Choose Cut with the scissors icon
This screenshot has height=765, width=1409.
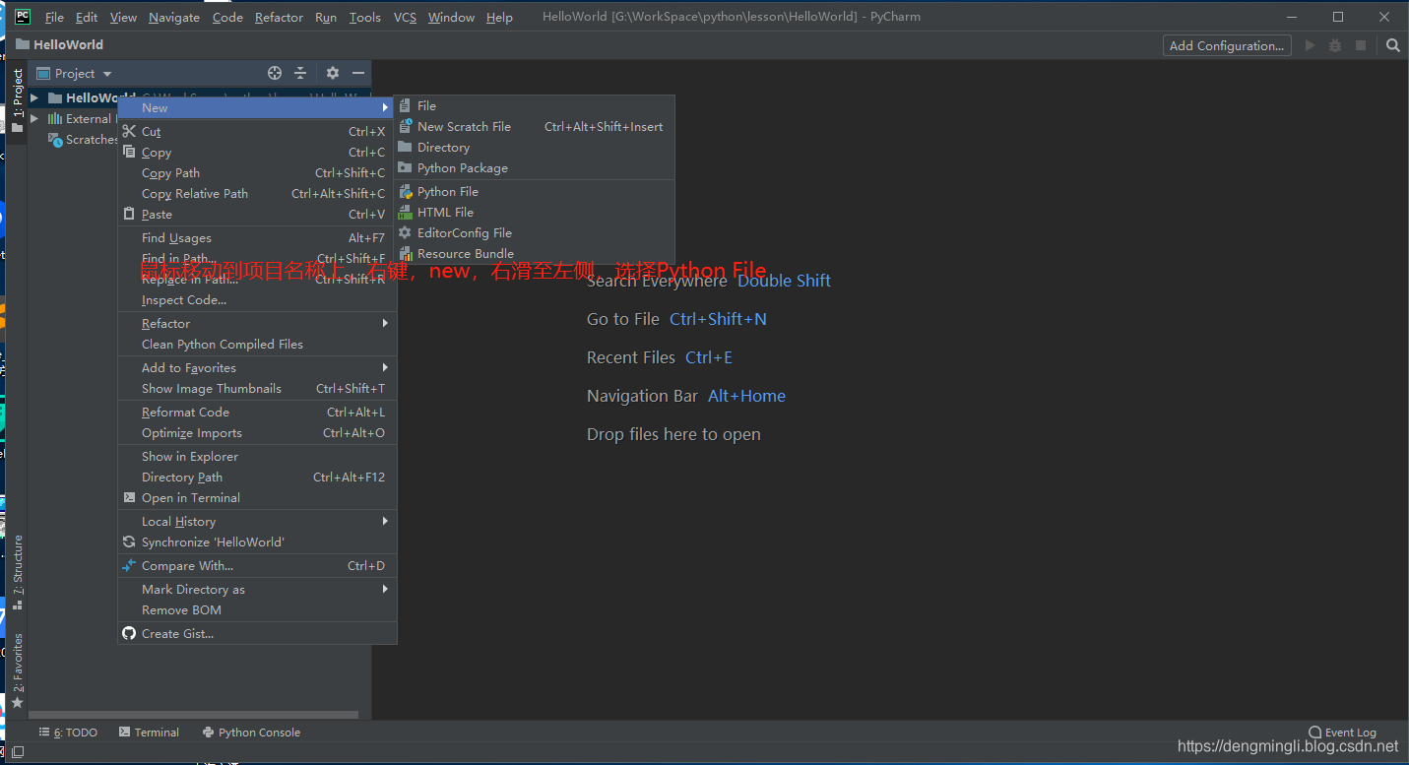(x=256, y=131)
